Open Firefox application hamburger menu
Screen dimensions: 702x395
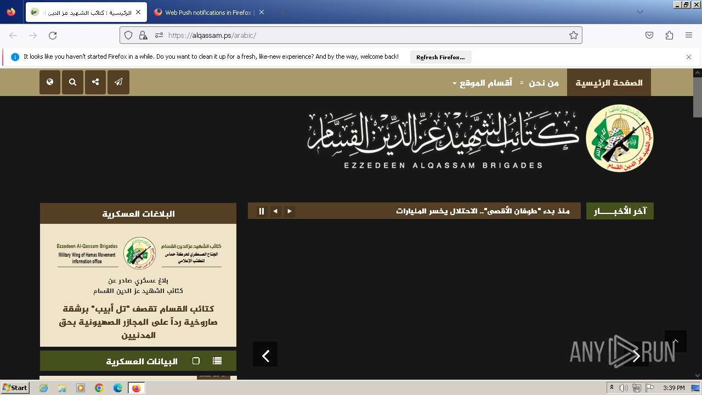pyautogui.click(x=689, y=35)
